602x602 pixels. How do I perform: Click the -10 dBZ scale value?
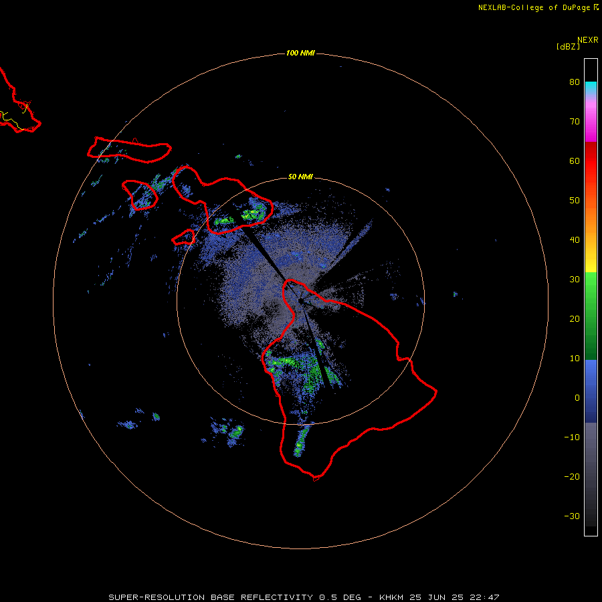[572, 437]
